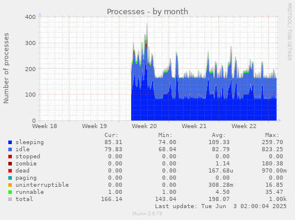295x220 pixels.
Task: Click the 'paging' legend label
Action: pos(26,178)
